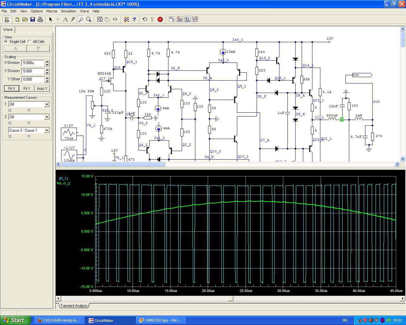
Task: Click the blue Help question mark icon
Action: click(134, 19)
